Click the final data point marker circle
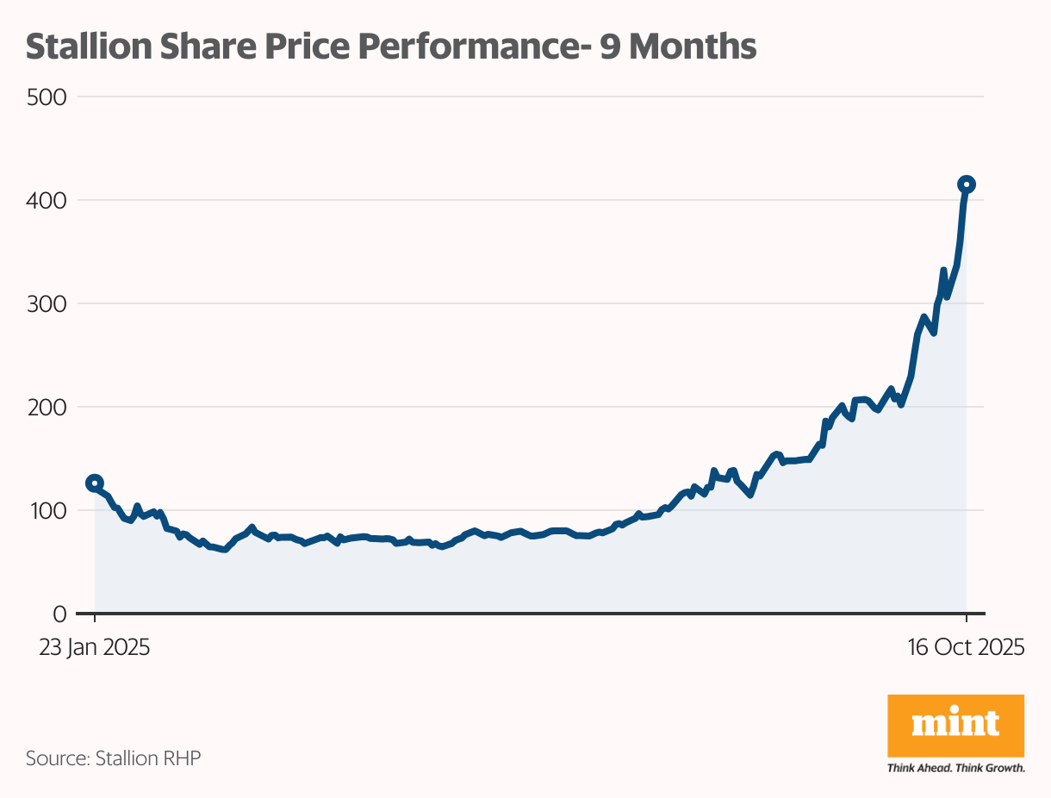 (x=967, y=184)
